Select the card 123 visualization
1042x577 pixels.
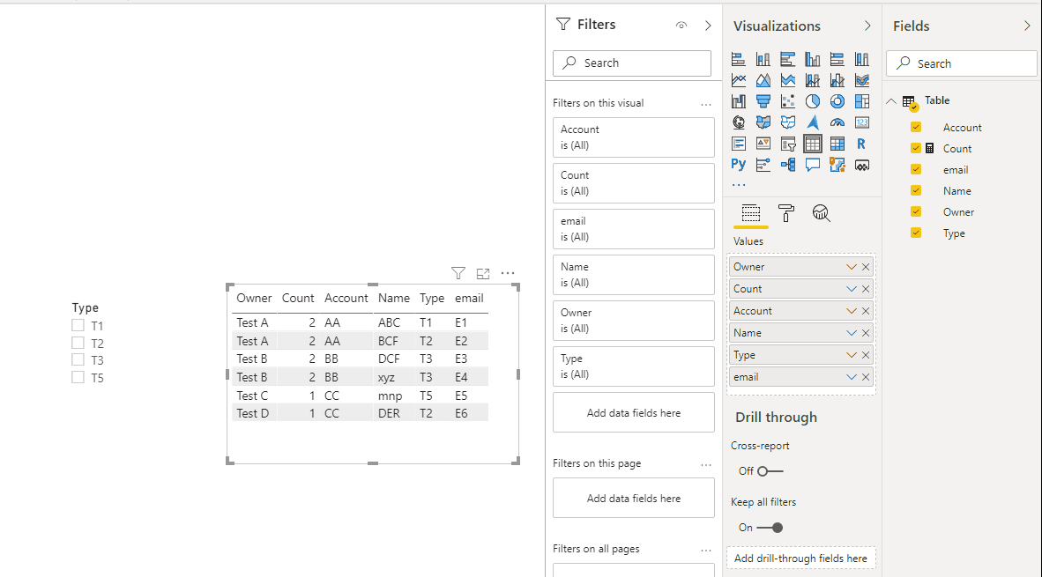pos(862,122)
